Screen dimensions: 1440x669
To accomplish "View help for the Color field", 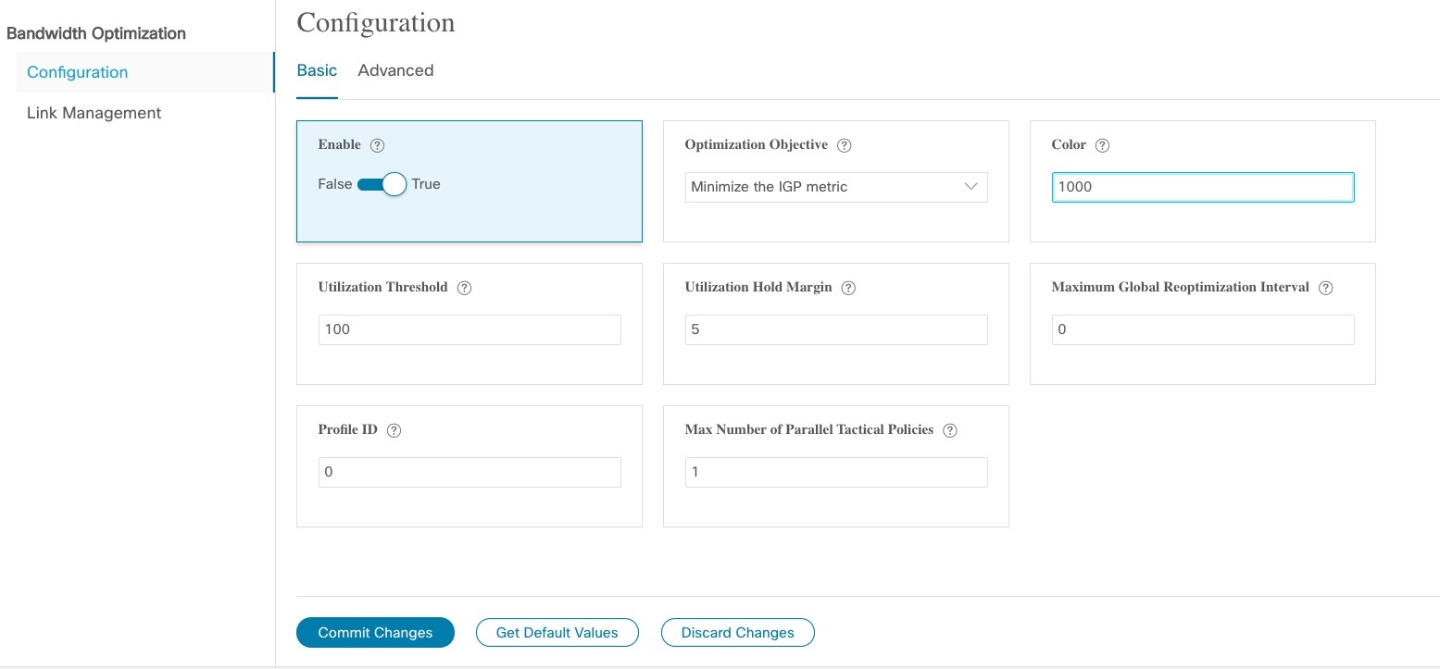I will (x=1101, y=144).
